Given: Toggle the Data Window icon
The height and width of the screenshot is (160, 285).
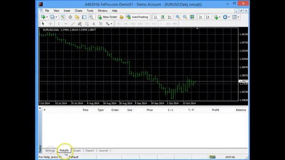Looking at the screenshot, I should [x=70, y=17].
